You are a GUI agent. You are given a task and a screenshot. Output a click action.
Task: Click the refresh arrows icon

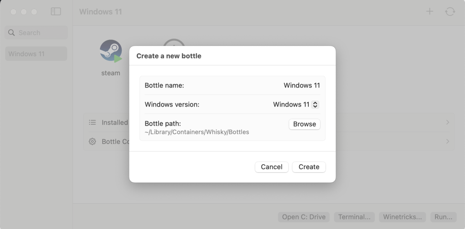click(450, 11)
